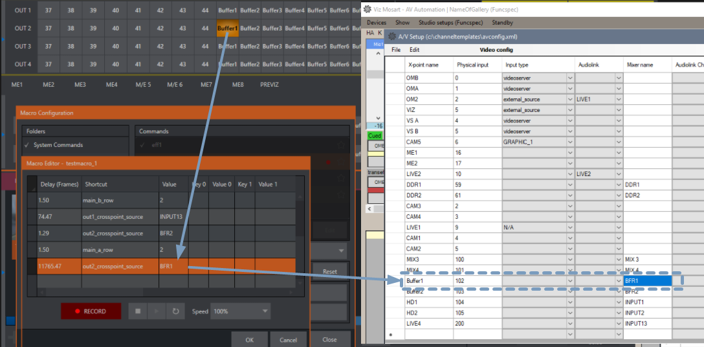This screenshot has width=704, height=347.
Task: Click the loop icon beside play
Action: [x=175, y=311]
